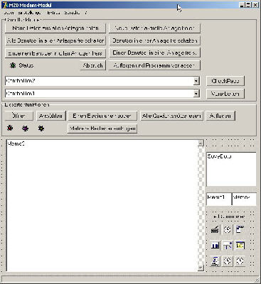Open the Aufträge menu
261x284 pixels.
pyautogui.click(x=30, y=13)
